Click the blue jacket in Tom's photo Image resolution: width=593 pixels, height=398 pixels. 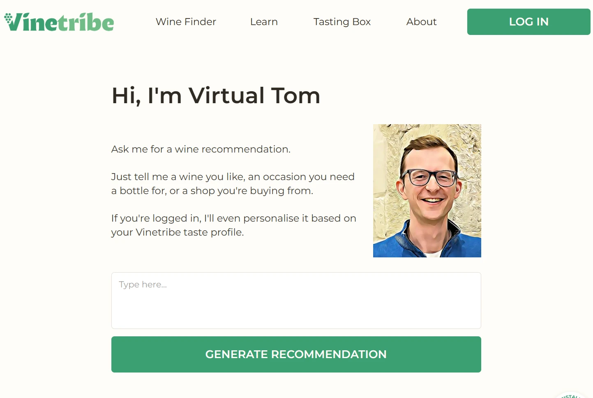click(427, 243)
